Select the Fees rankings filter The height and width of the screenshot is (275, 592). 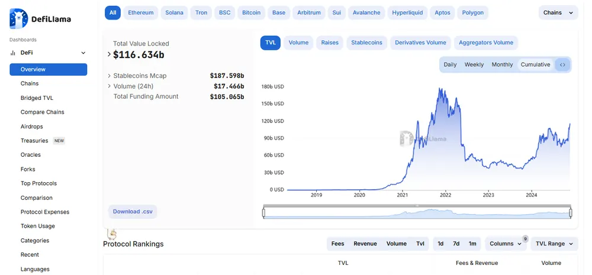click(x=337, y=244)
